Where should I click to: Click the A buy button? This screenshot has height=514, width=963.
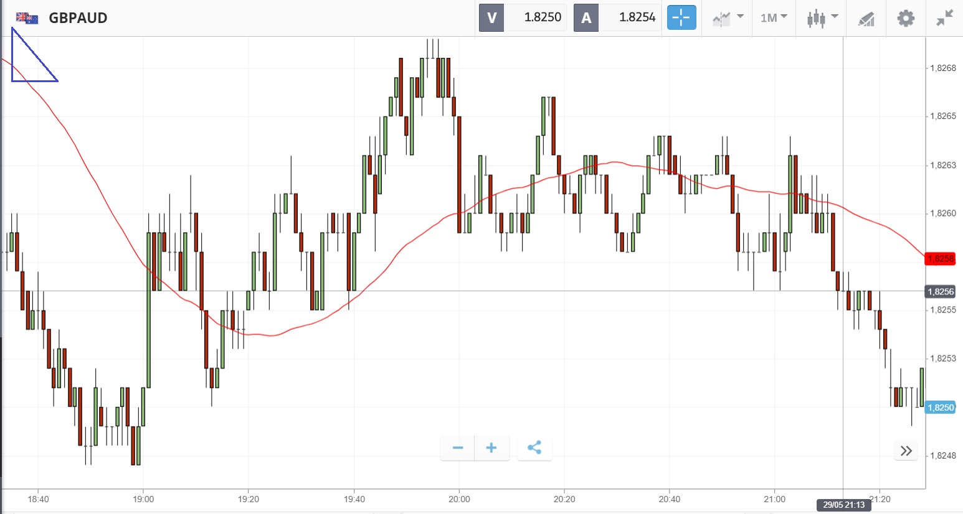coord(586,17)
